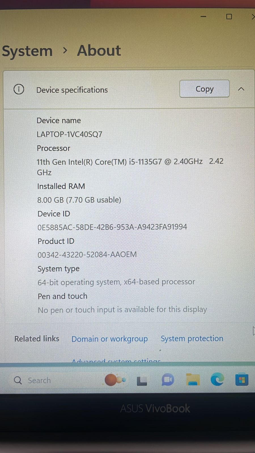Click the LAPTOP-1VC40SQ7 device name text
This screenshot has width=255, height=453.
click(69, 134)
